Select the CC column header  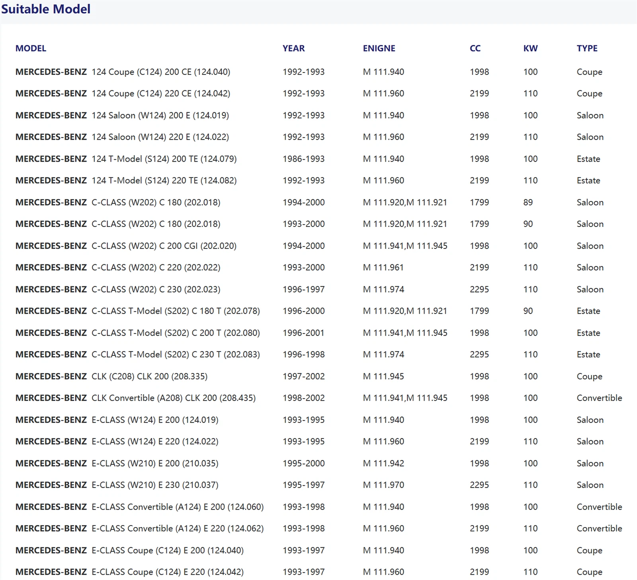click(x=475, y=48)
